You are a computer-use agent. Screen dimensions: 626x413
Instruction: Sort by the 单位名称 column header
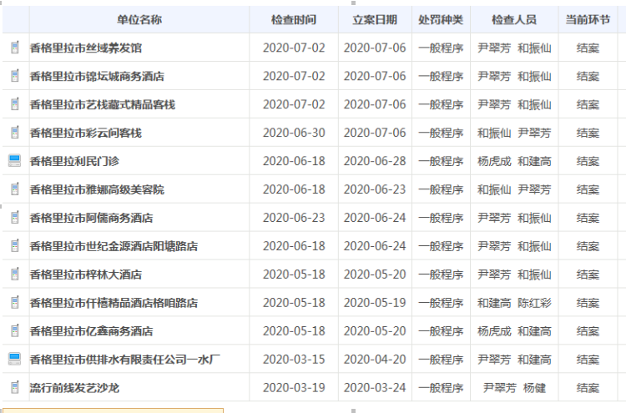coord(139,19)
